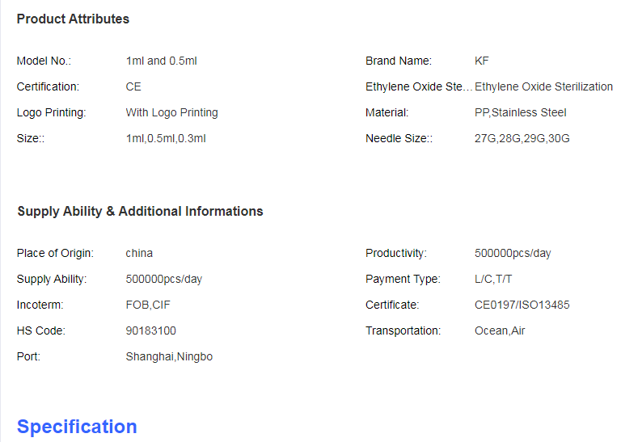Click the Certificate value CE0197/ISO13485

point(522,305)
